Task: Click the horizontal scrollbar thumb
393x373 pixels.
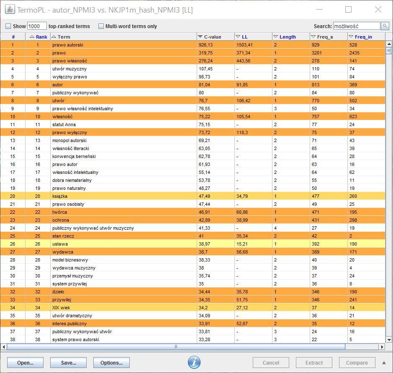Action: point(176,347)
